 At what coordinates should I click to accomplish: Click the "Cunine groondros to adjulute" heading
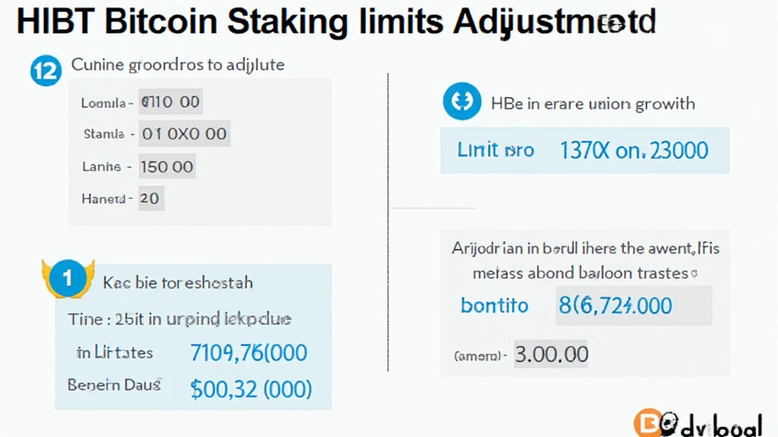click(x=178, y=65)
